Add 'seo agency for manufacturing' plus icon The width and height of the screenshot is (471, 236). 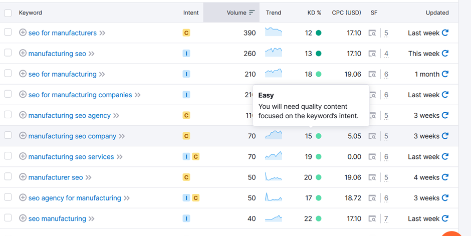click(23, 197)
